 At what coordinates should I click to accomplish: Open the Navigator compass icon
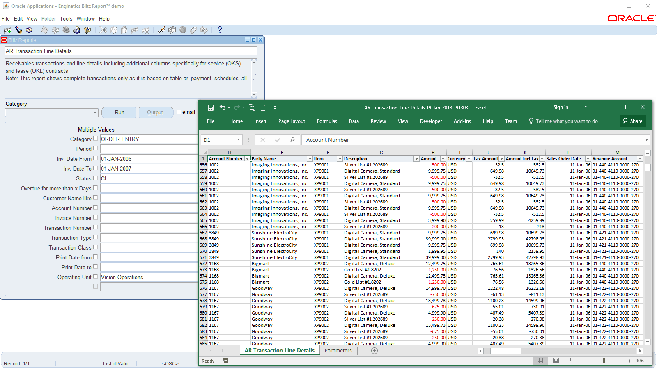click(x=29, y=30)
